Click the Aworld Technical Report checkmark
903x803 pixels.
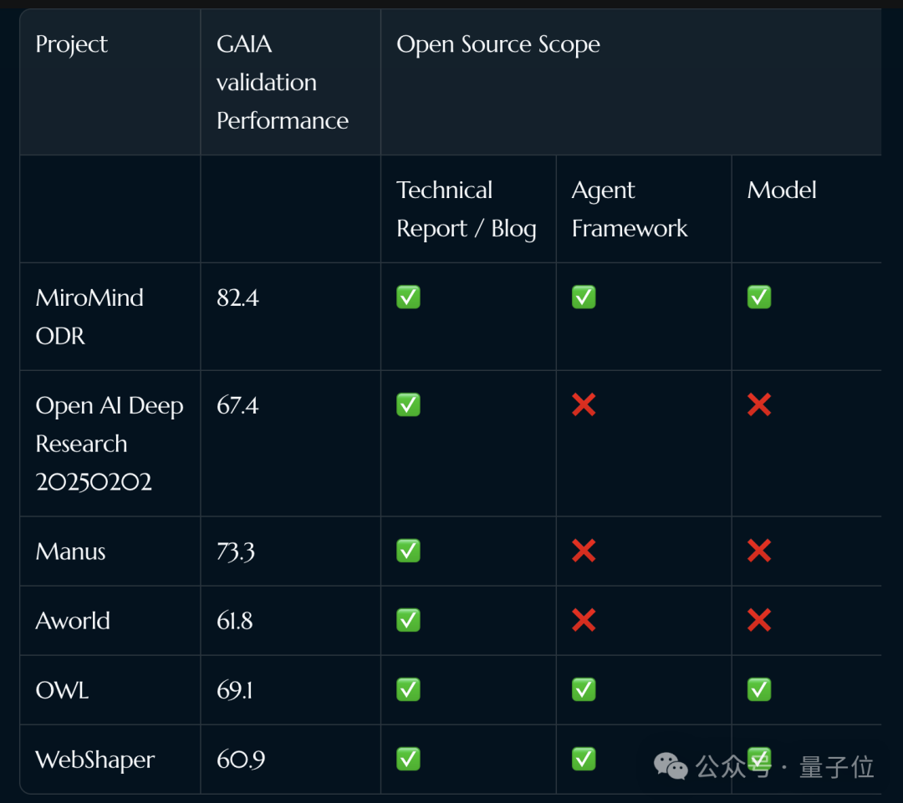point(408,620)
